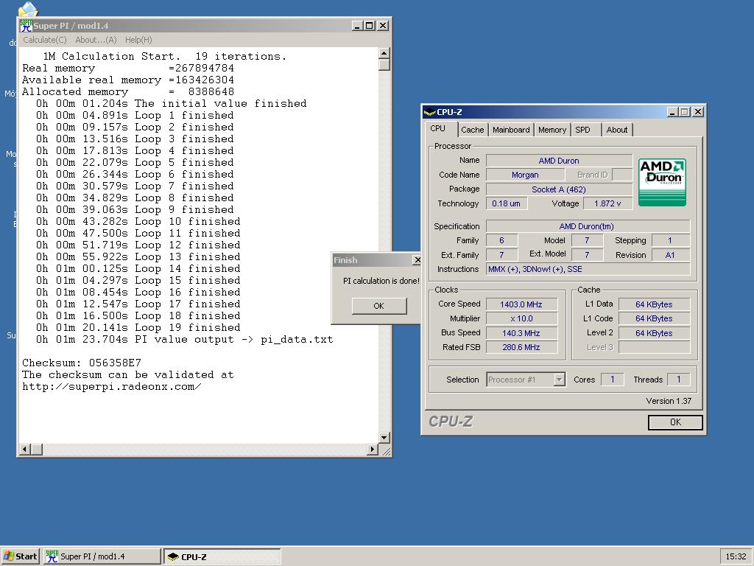Image resolution: width=754 pixels, height=566 pixels.
Task: Open the Help(H) menu in Super PI
Action: click(138, 40)
